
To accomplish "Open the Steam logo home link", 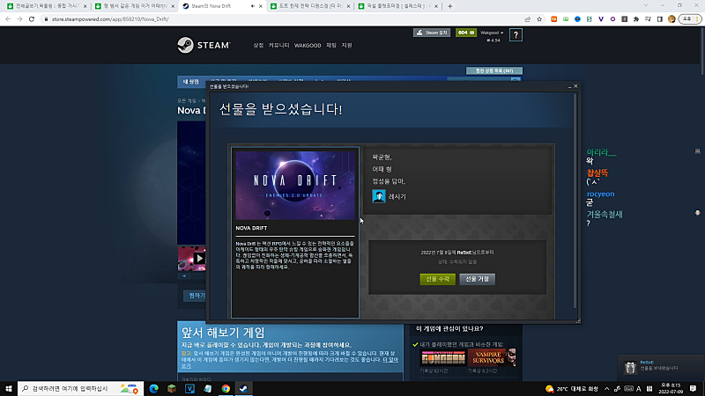I will point(204,45).
